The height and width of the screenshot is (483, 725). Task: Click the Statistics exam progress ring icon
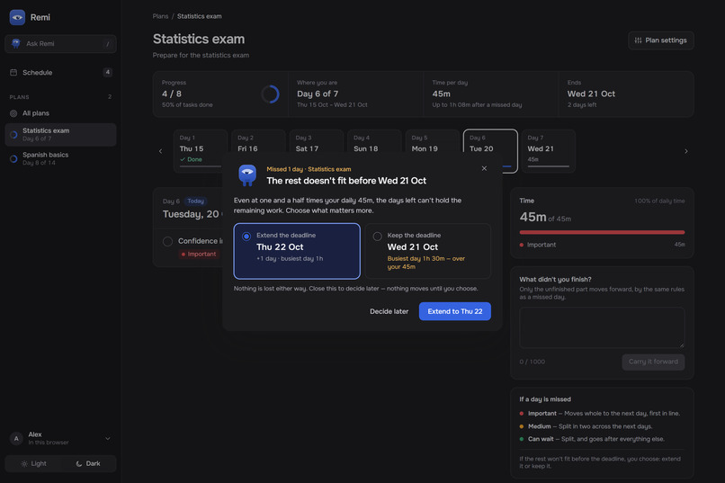tap(13, 135)
